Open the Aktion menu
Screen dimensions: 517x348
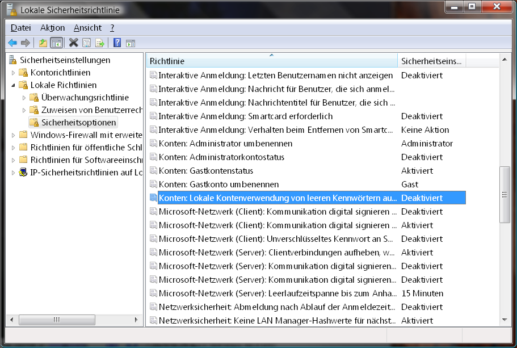pos(52,27)
